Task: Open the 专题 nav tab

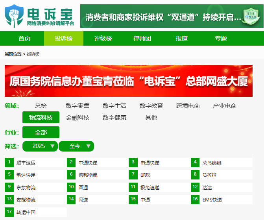Action: [221, 39]
